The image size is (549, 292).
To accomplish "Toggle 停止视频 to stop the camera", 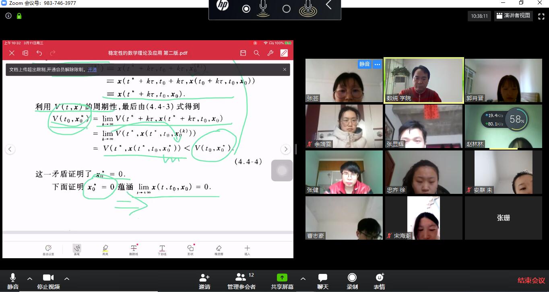I will pos(48,281).
